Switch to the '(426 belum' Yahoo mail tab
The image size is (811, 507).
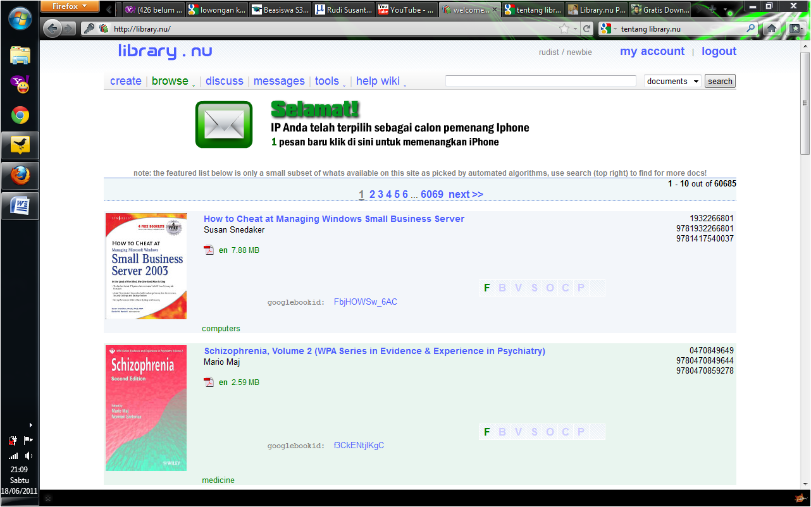click(x=153, y=9)
